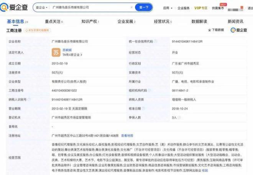
Task: Go to the VIP专区 link
Action: tap(200, 8)
